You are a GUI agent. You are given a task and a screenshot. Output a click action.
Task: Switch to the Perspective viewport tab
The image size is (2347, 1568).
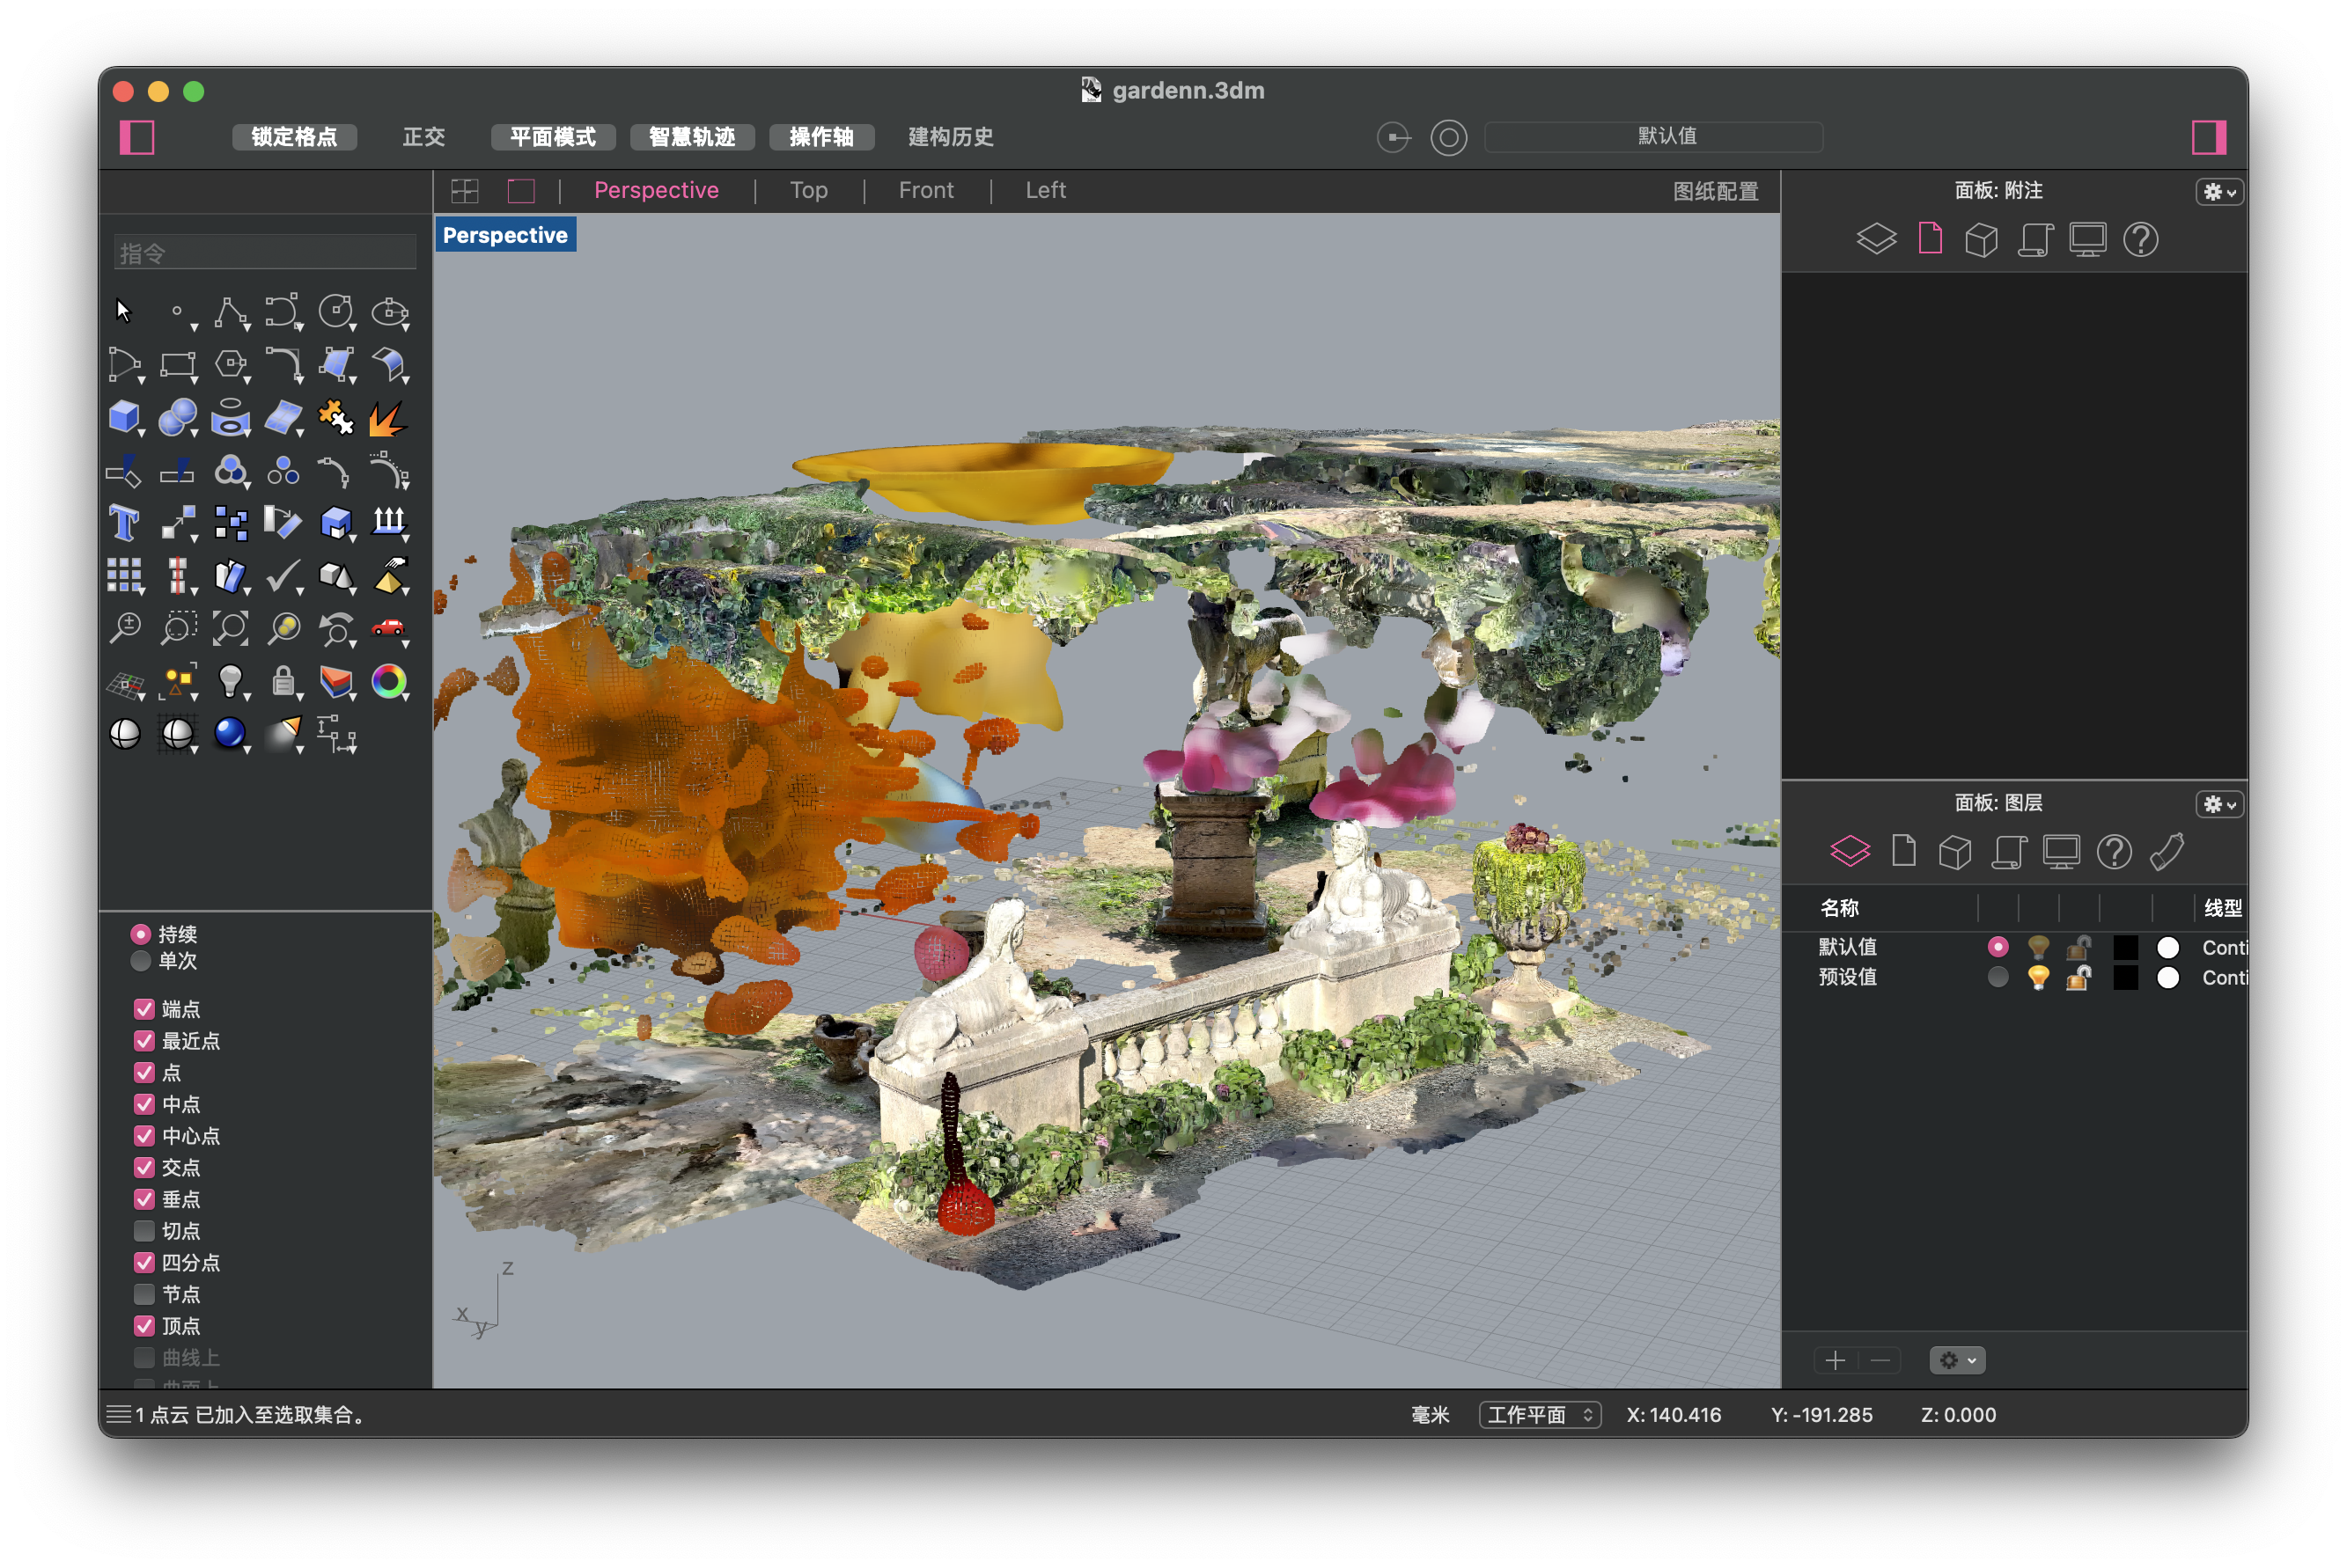[x=656, y=190]
